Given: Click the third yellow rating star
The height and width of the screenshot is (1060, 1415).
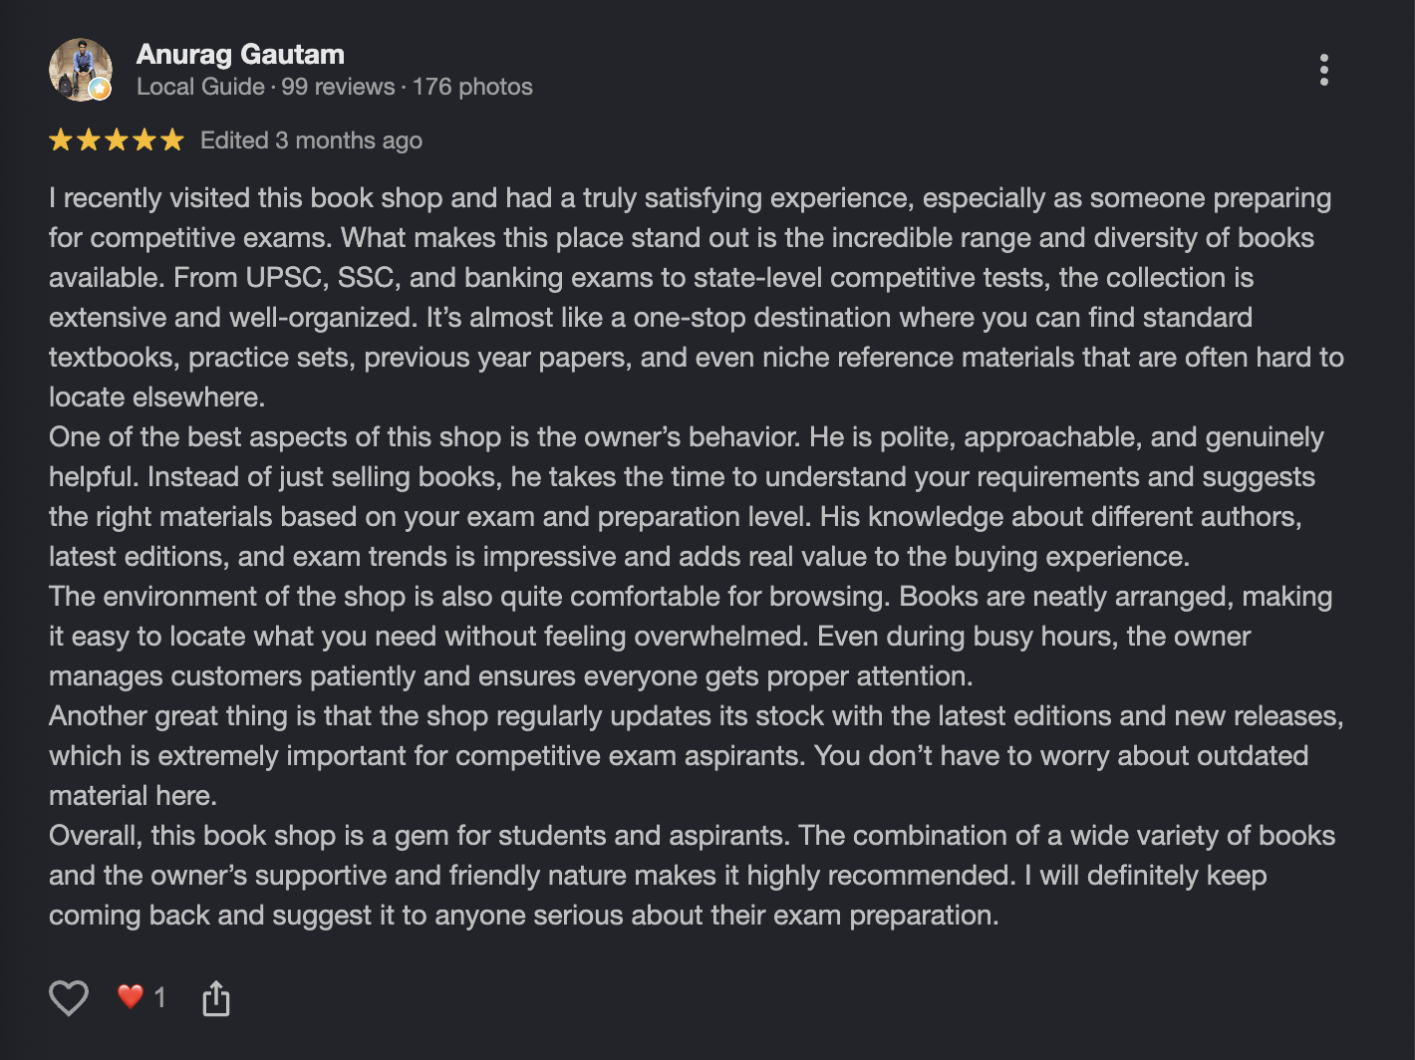Looking at the screenshot, I should click(x=117, y=139).
